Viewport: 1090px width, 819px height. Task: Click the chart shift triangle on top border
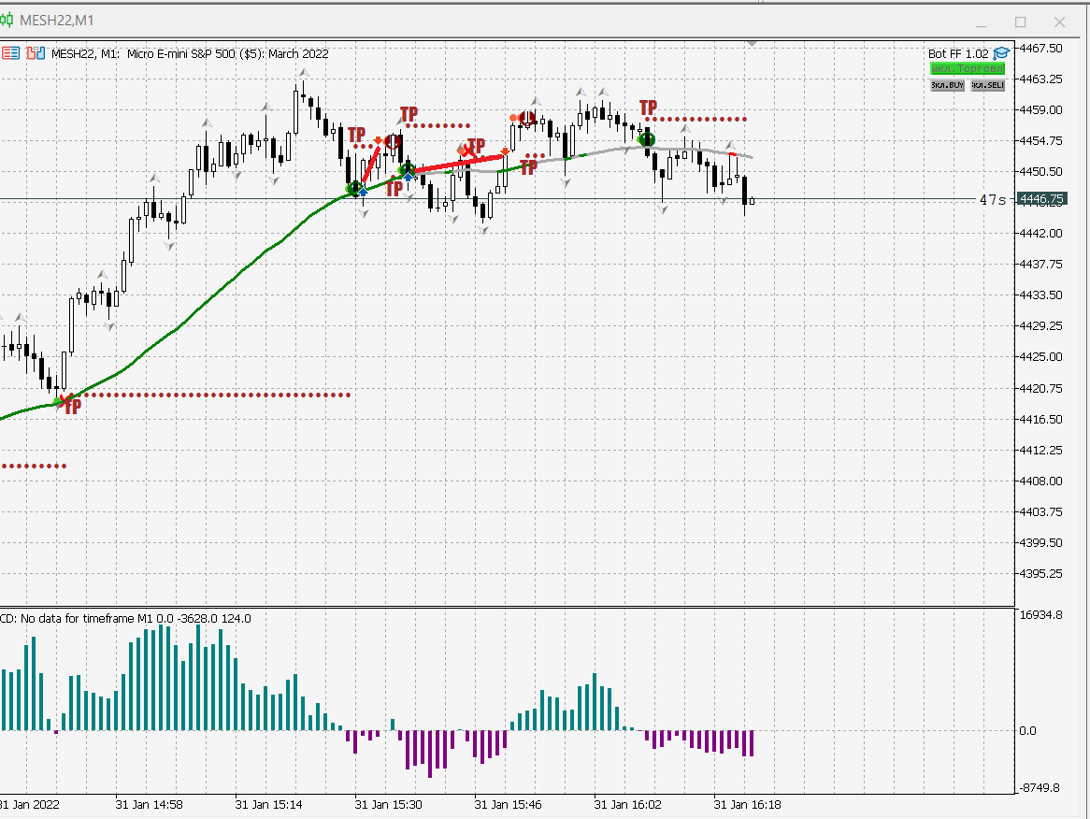pos(752,44)
